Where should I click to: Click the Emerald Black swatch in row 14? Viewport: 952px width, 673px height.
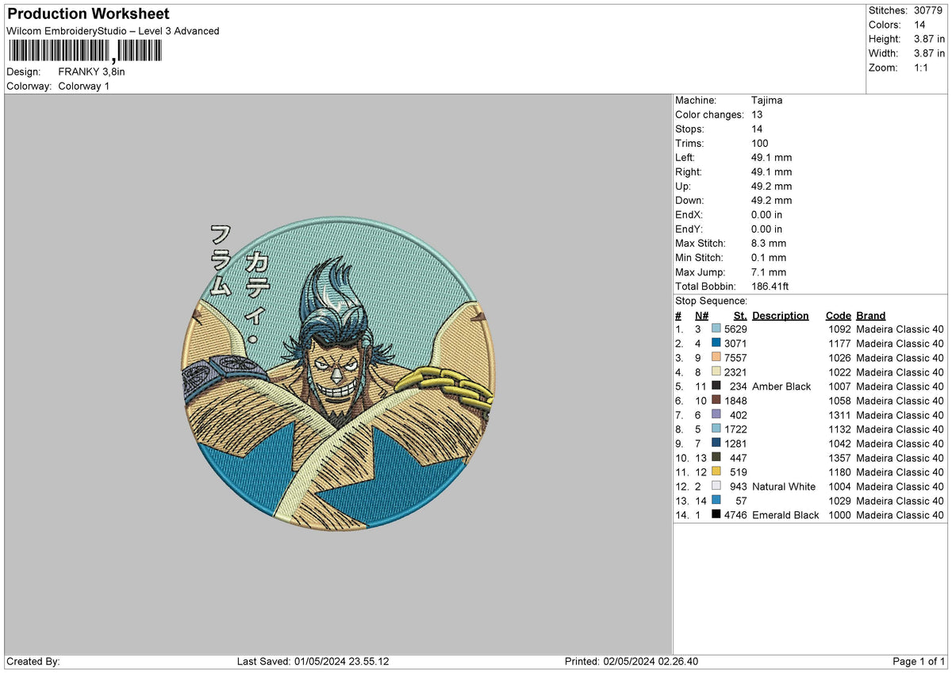point(716,514)
